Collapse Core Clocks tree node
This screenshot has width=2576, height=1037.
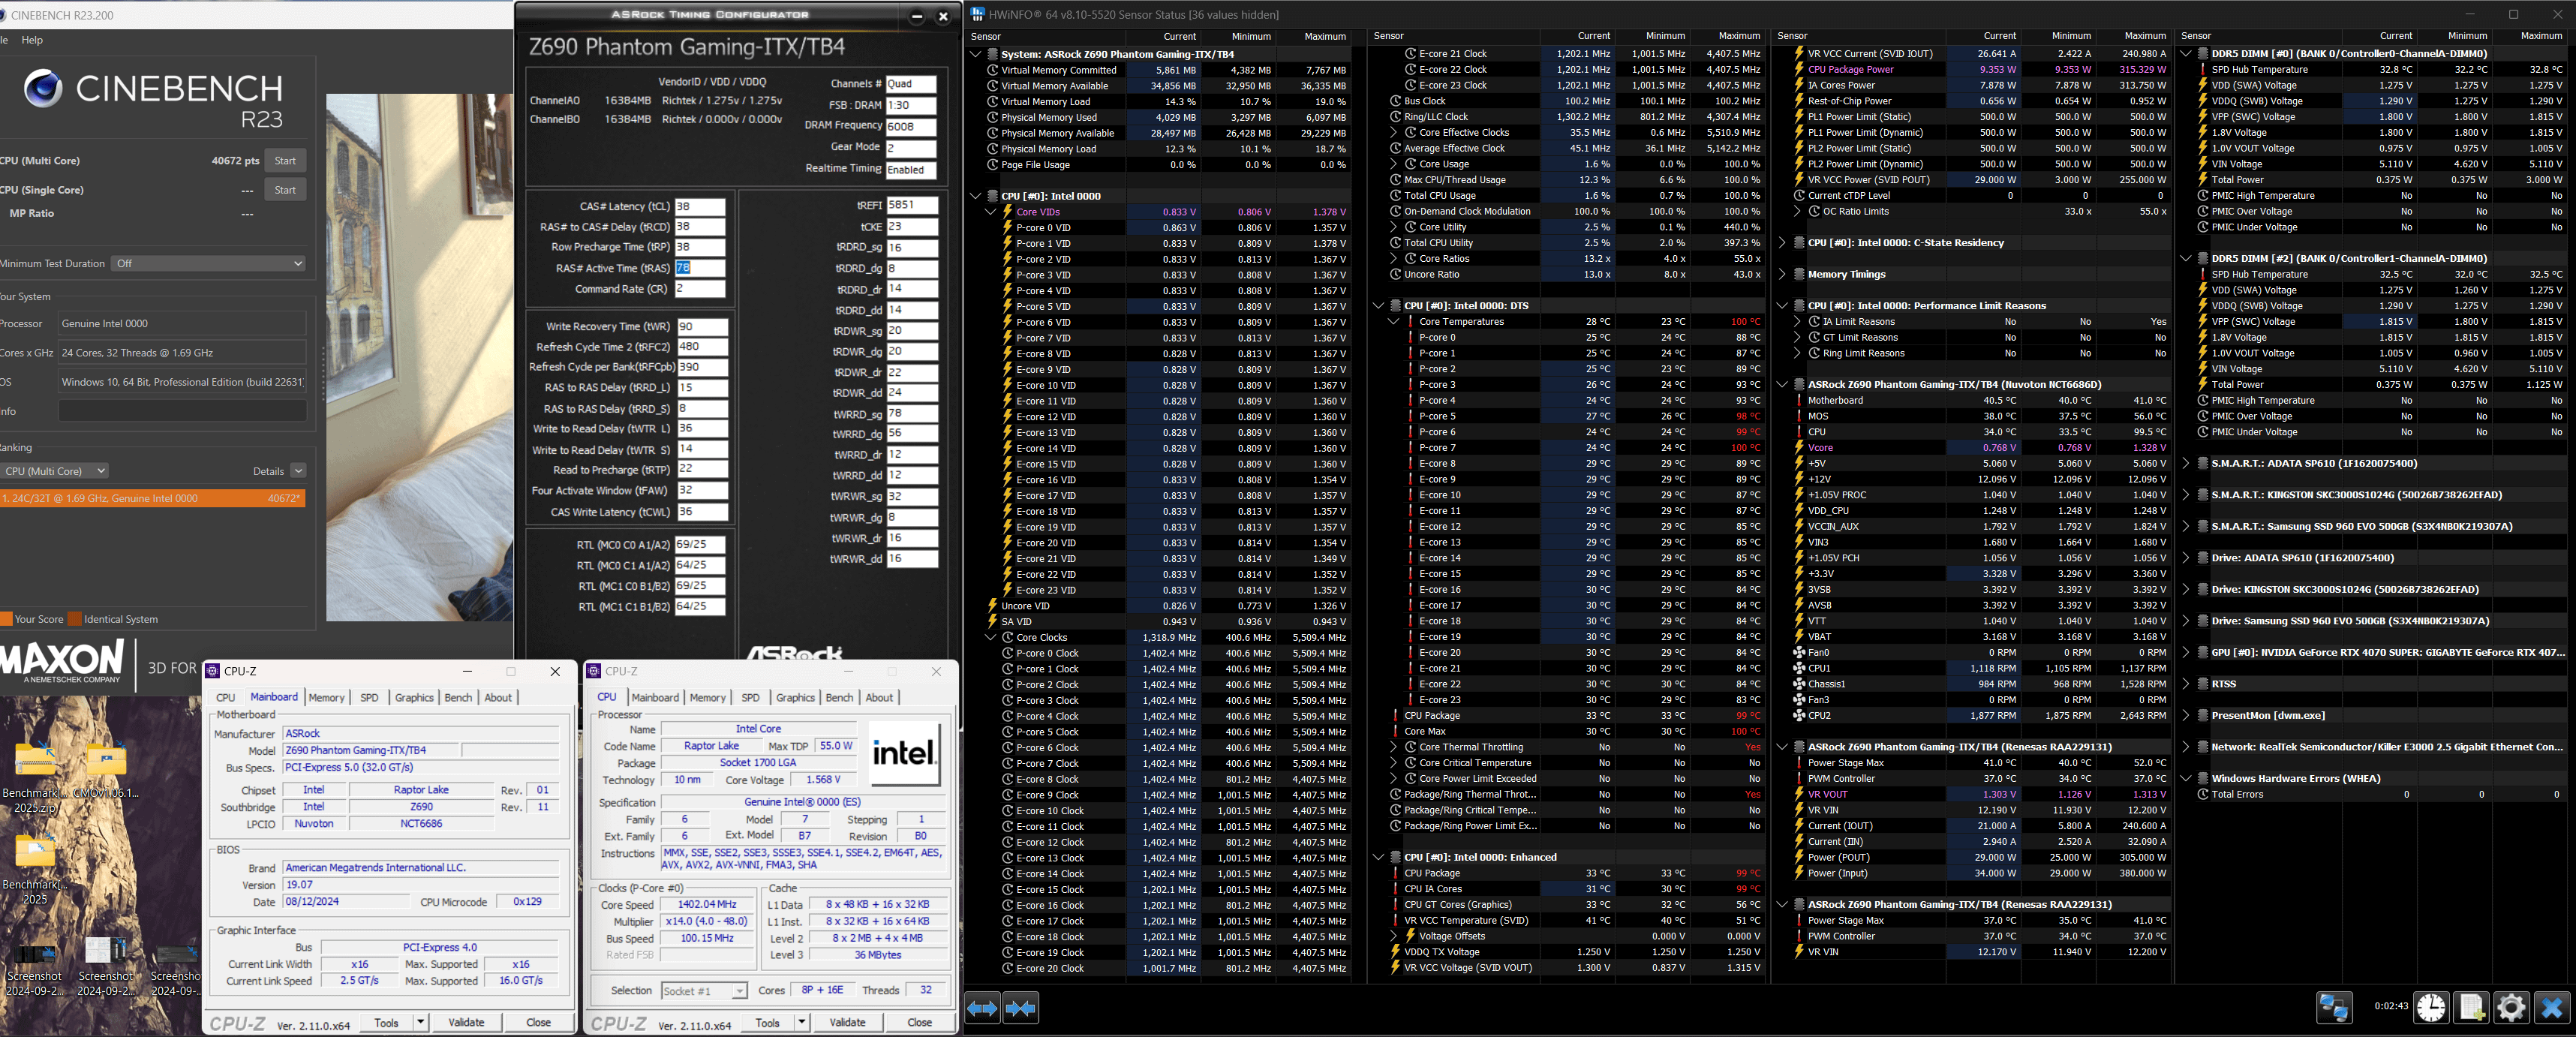tap(991, 637)
